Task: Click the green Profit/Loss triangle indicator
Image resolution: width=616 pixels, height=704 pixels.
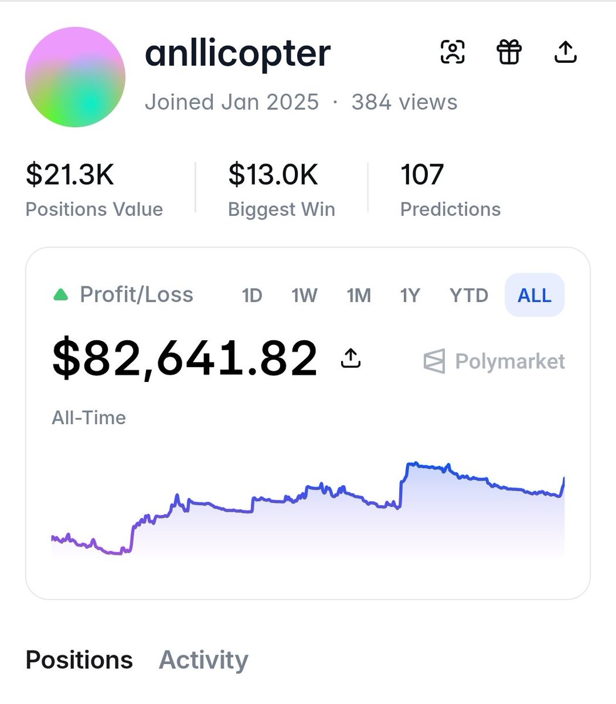Action: (x=61, y=295)
